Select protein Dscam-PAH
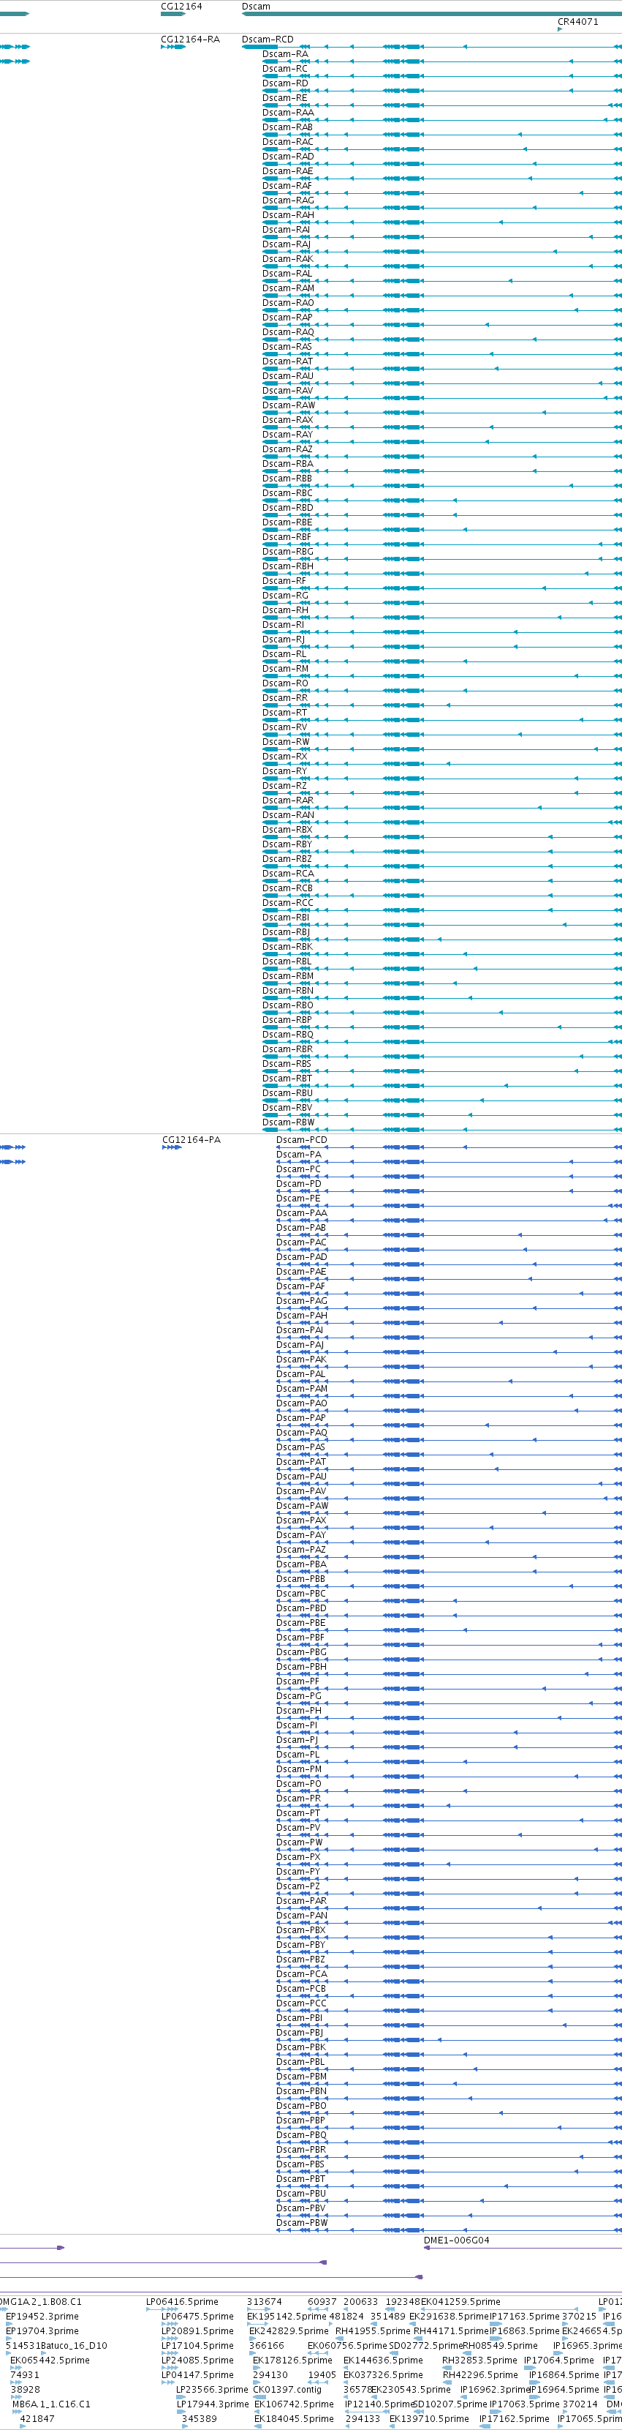Image resolution: width=622 pixels, height=2430 pixels. (x=302, y=1315)
